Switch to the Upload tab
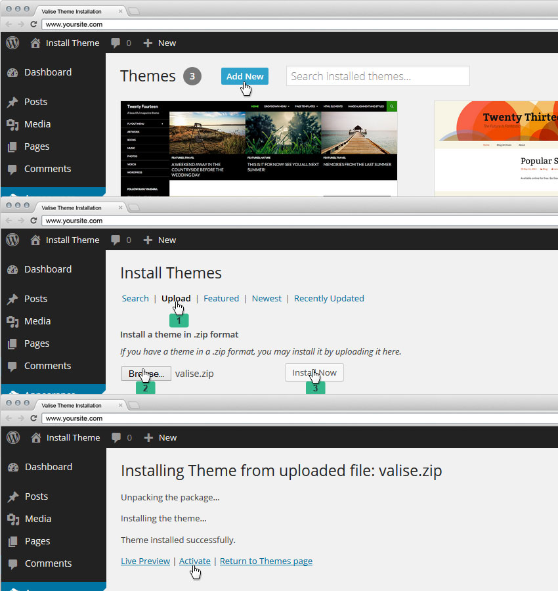 click(x=176, y=299)
